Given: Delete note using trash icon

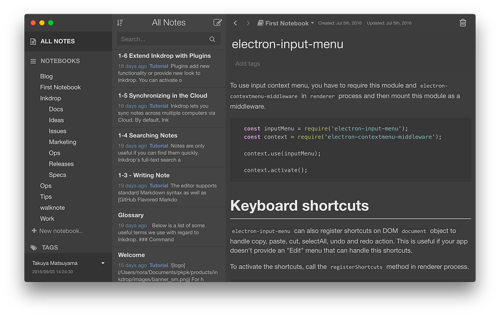Looking at the screenshot, I should click(463, 23).
